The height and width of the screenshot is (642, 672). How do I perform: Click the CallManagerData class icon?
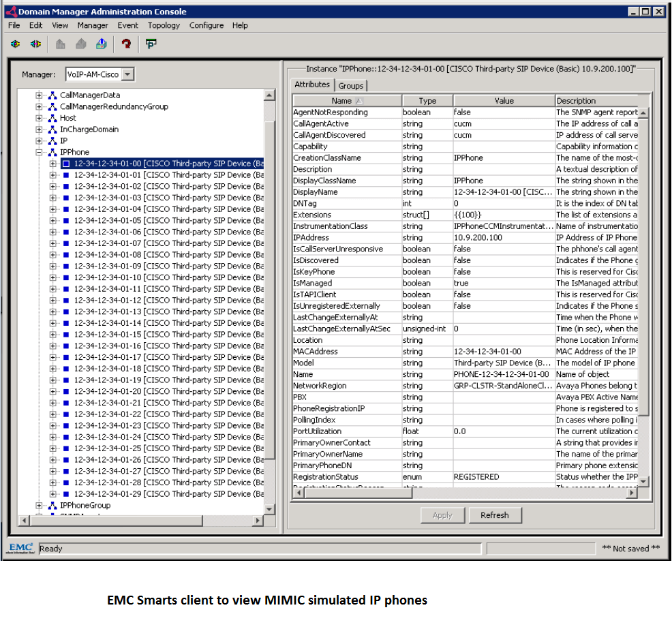(x=52, y=95)
